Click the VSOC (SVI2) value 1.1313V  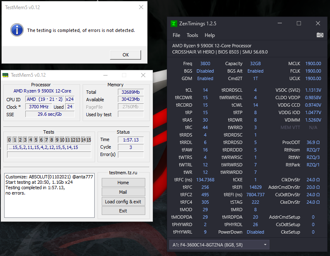pyautogui.click(x=313, y=90)
